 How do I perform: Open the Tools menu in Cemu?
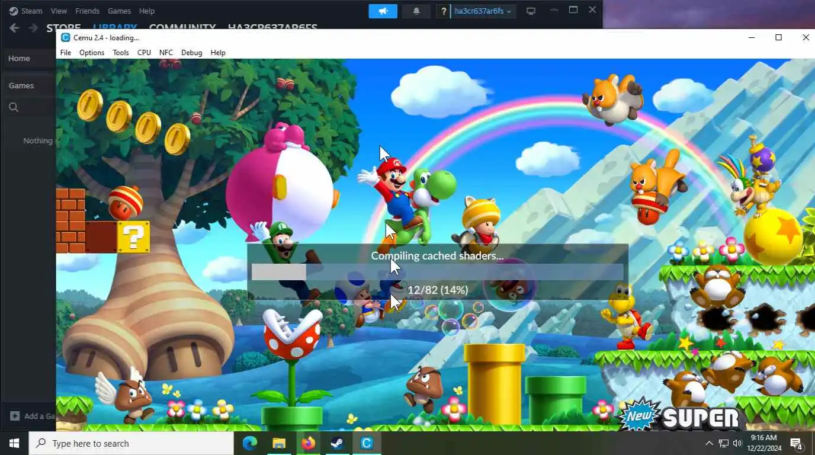121,53
